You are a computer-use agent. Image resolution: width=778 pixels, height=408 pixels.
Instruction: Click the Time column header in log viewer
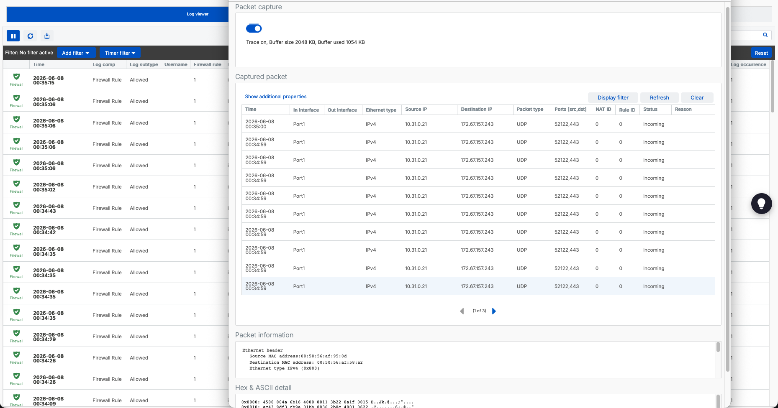[59, 64]
